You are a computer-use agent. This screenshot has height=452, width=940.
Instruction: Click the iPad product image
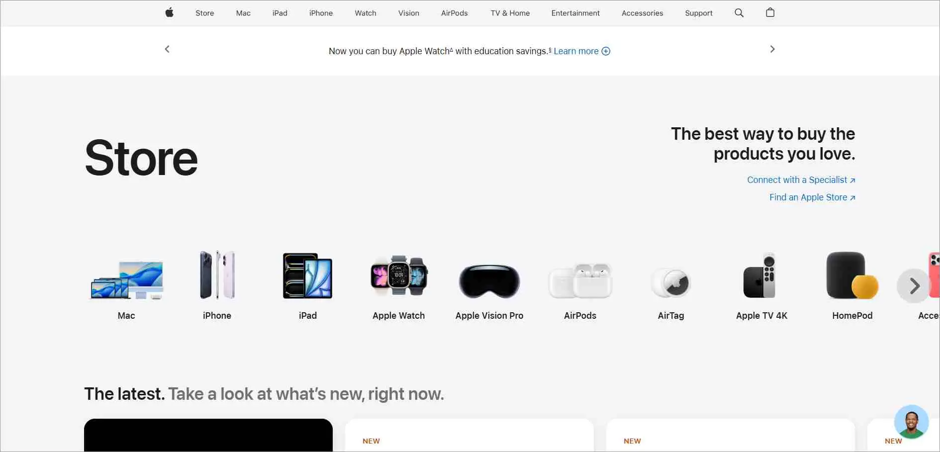(308, 276)
